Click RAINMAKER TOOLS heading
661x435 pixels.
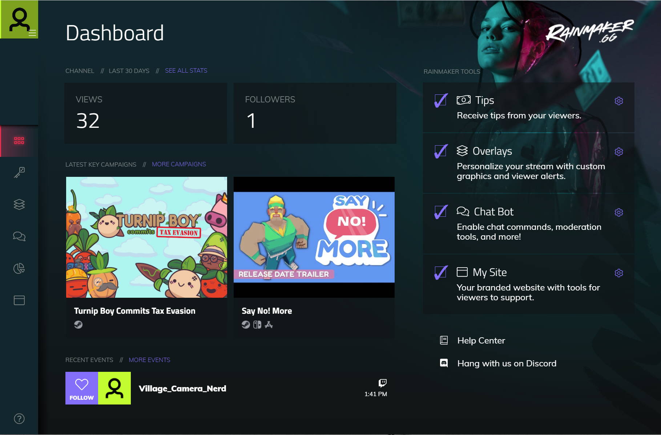click(x=452, y=72)
